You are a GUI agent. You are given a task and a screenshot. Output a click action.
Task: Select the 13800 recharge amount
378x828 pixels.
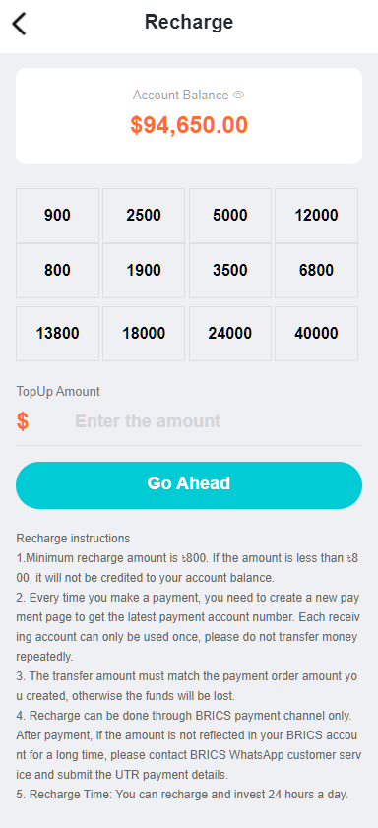pos(57,334)
